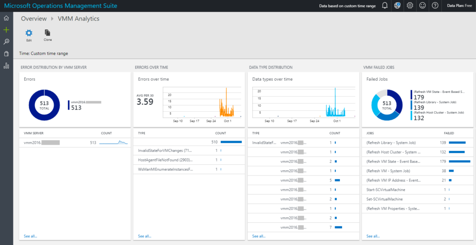Open Log Search magnifier icon in sidebar

[x=6, y=42]
